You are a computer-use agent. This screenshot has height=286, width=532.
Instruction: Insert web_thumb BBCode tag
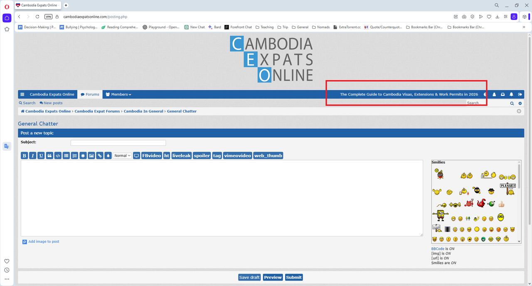[x=268, y=155]
